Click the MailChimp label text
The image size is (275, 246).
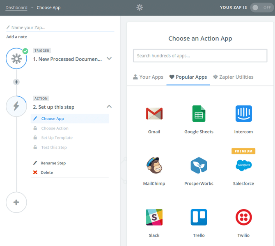(154, 184)
